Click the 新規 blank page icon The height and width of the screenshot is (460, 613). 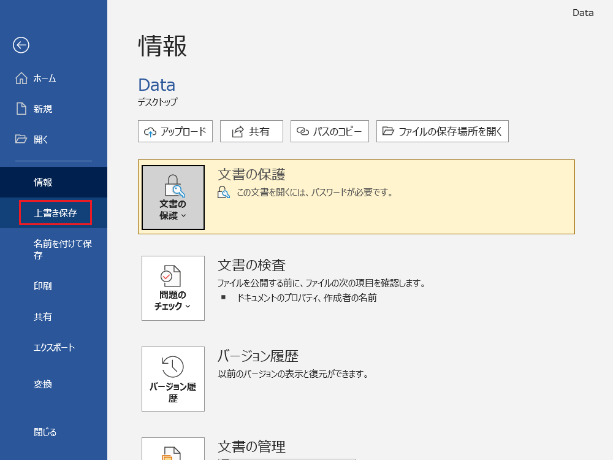click(21, 109)
